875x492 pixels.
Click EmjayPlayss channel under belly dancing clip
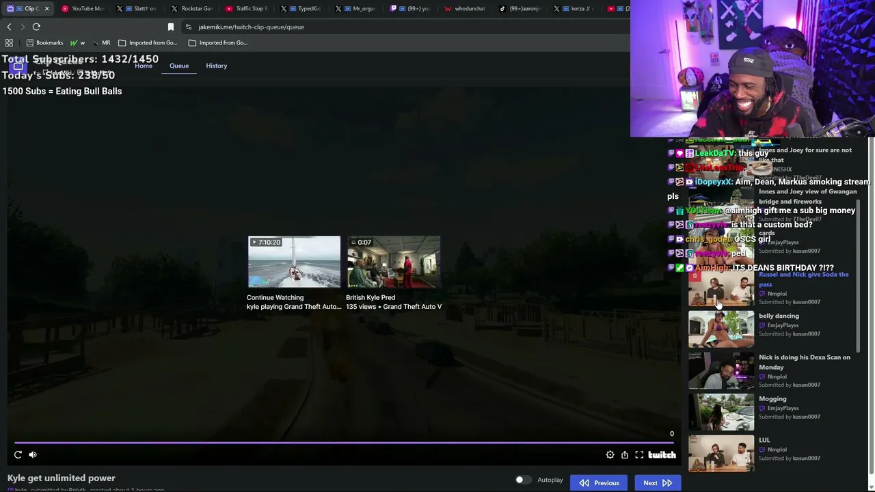coord(783,325)
